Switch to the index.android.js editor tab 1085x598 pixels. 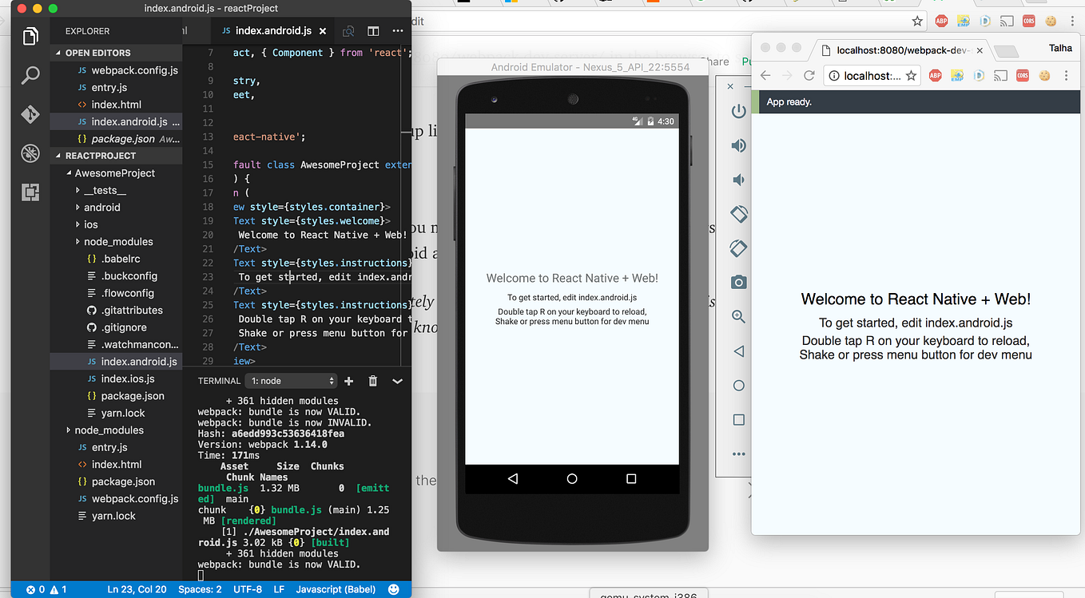(x=272, y=31)
